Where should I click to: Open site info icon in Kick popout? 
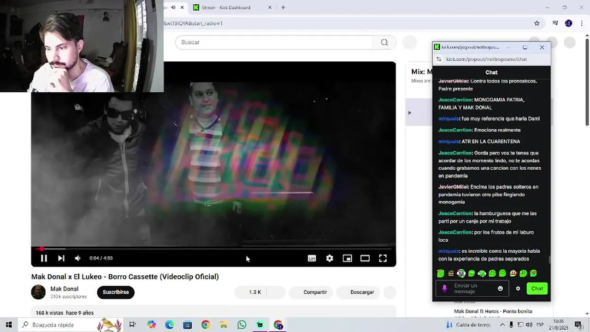439,59
